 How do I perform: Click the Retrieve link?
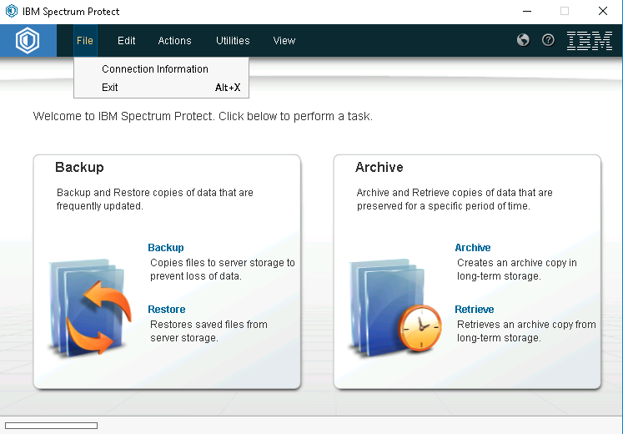[474, 310]
